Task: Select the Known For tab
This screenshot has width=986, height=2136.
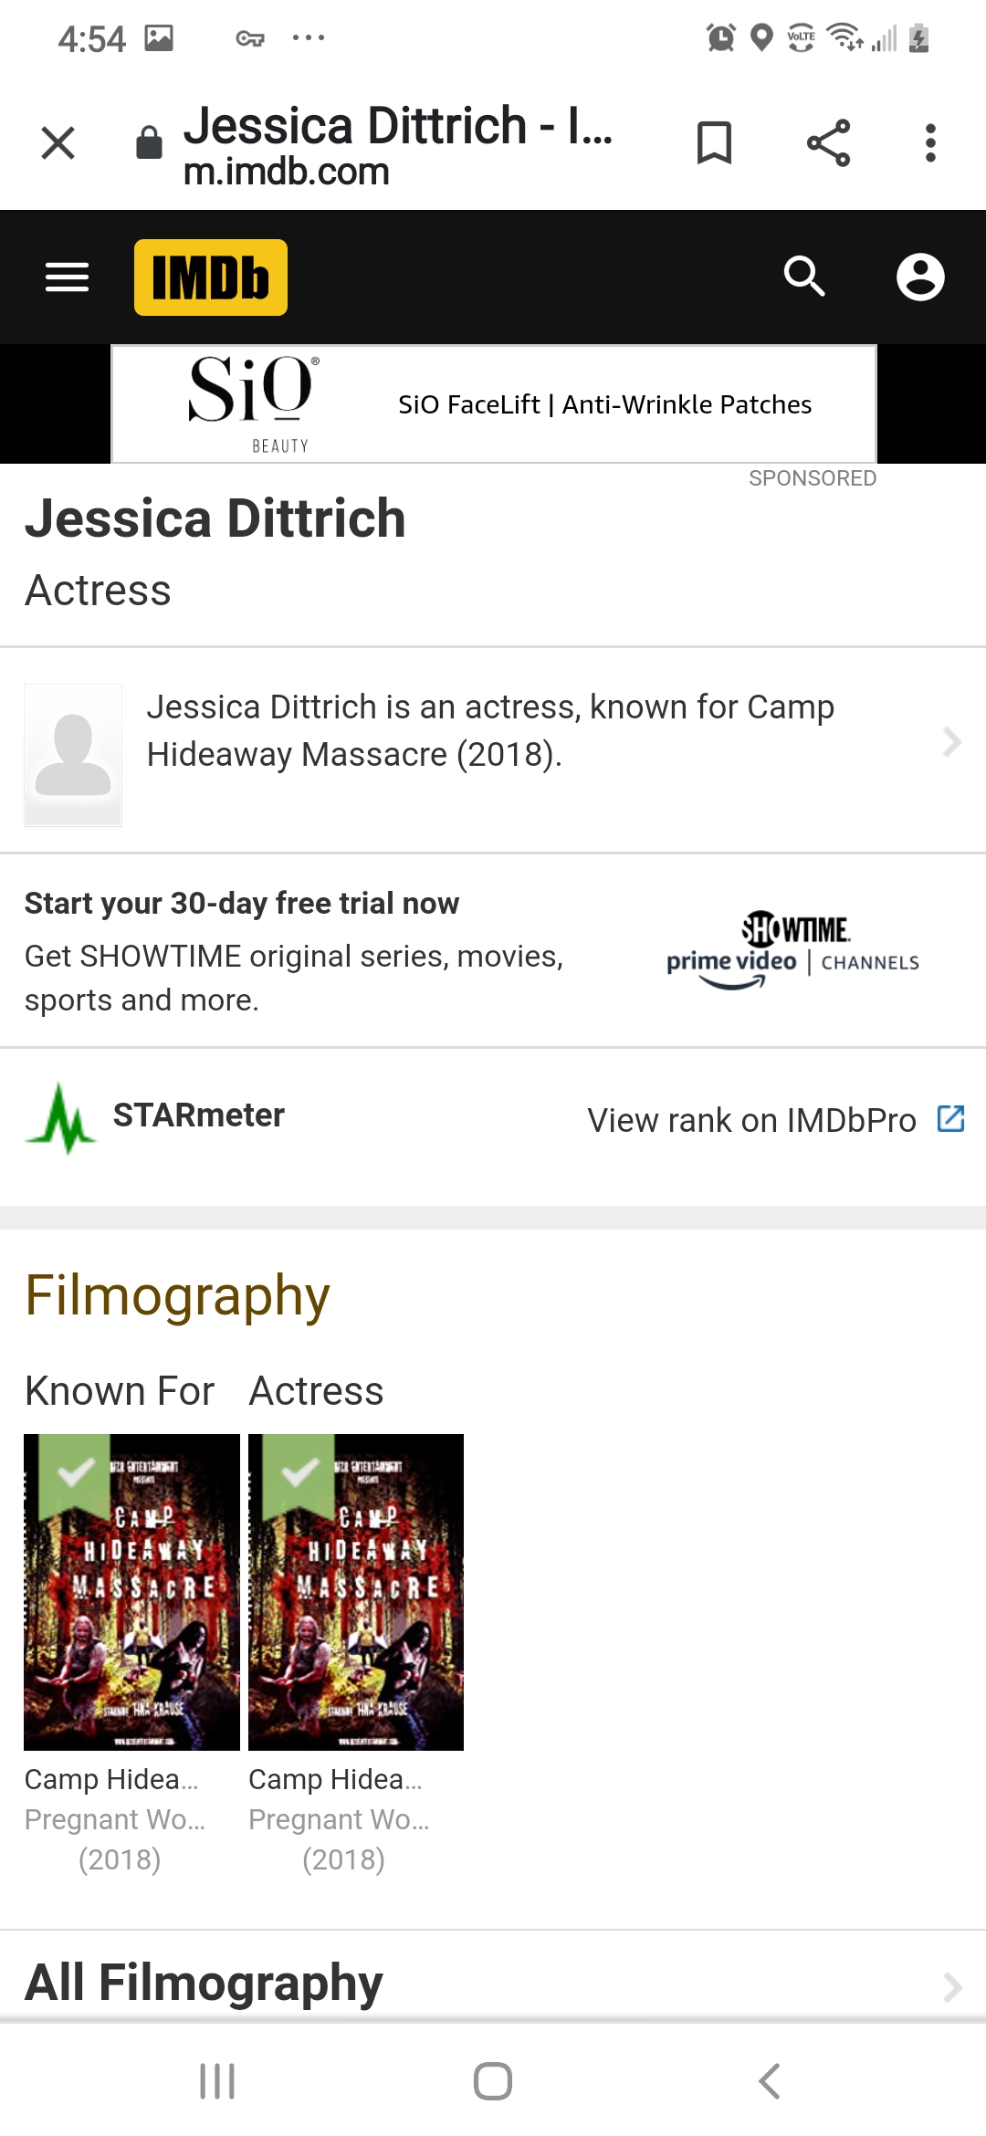Action: pyautogui.click(x=120, y=1391)
